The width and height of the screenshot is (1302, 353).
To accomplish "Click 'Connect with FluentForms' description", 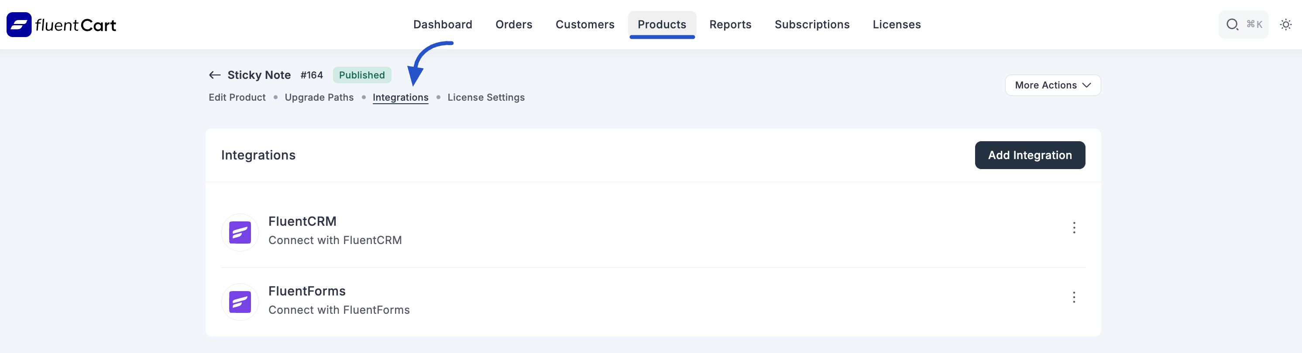I will pyautogui.click(x=339, y=310).
